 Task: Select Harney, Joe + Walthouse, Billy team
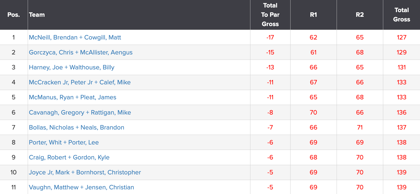71,67
